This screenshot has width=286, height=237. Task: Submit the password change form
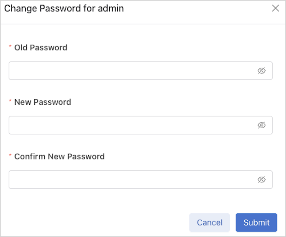(256, 222)
